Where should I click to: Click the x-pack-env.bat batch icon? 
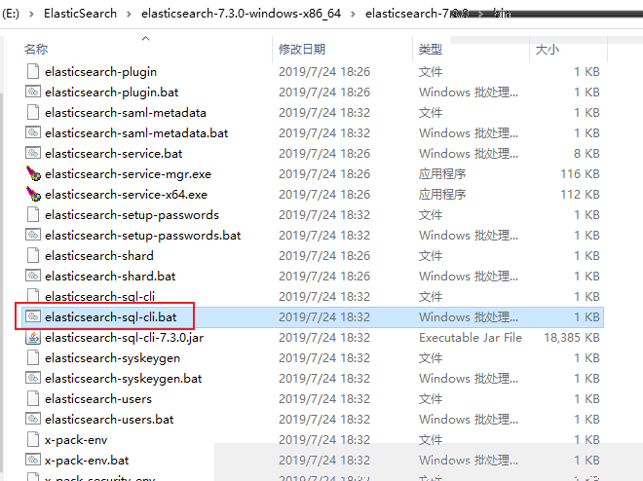(33, 460)
